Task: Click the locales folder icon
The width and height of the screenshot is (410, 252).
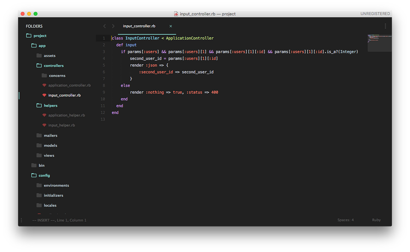Action: [x=39, y=205]
